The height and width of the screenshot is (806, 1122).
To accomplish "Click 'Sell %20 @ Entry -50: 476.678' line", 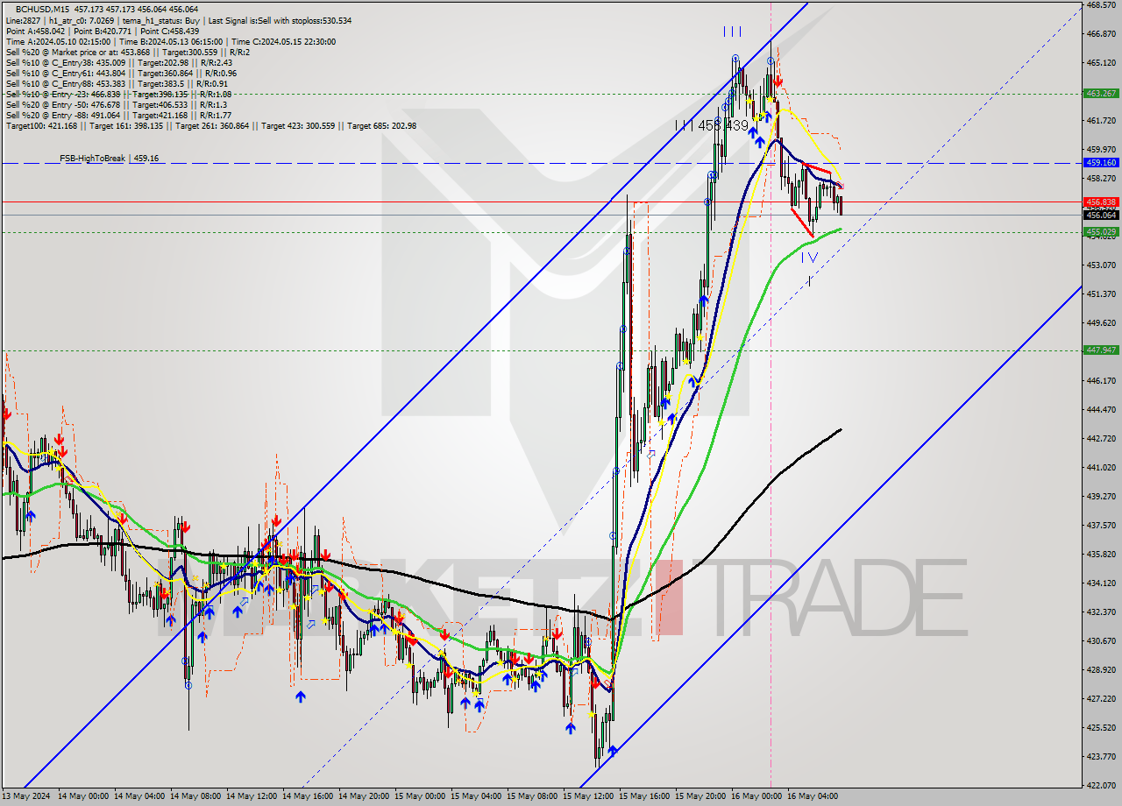I will [x=116, y=104].
